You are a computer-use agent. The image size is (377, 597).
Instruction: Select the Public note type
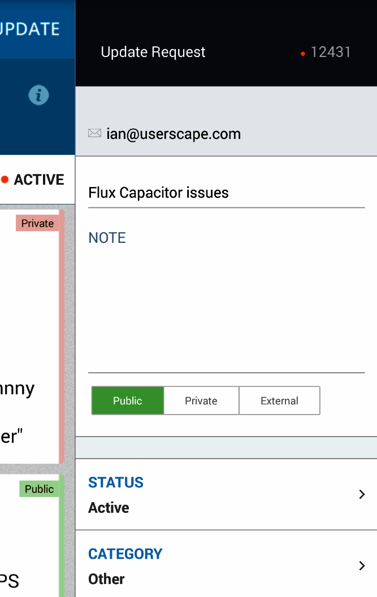click(x=128, y=400)
